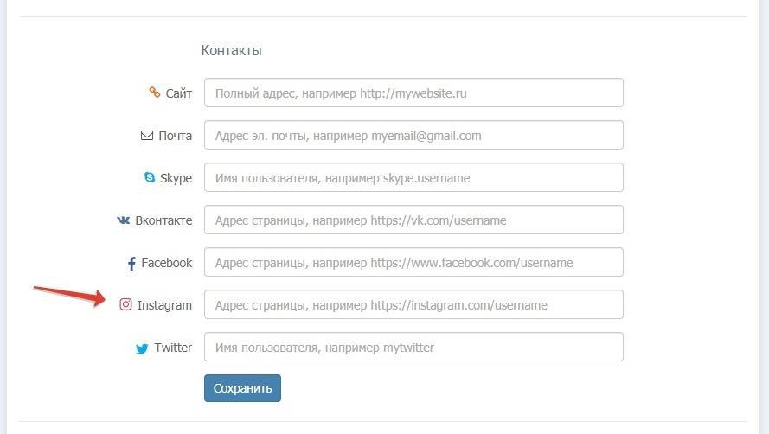This screenshot has width=769, height=434.
Task: Click the Почта text label
Action: click(x=176, y=136)
